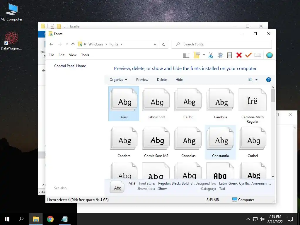Click the clipboard Paste icon
300x225 pixels.
pyautogui.click(x=230, y=55)
